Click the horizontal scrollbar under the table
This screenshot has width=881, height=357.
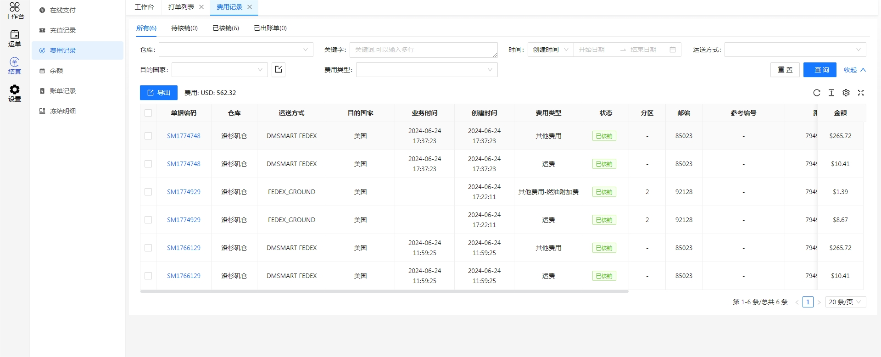tap(384, 291)
